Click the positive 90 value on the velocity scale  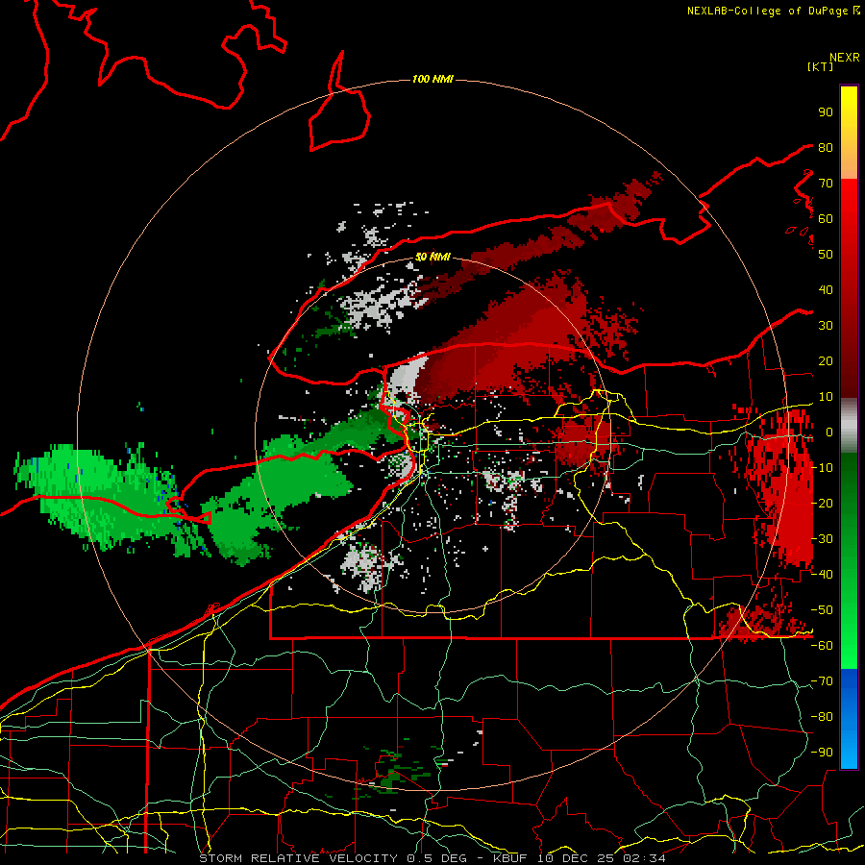point(826,112)
